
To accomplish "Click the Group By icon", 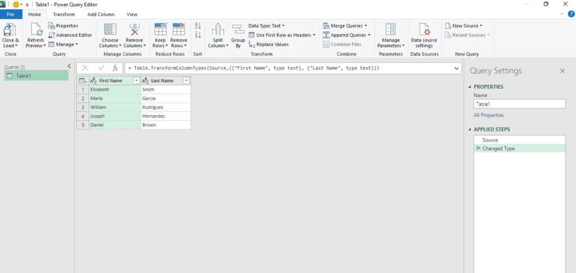I will point(238,30).
